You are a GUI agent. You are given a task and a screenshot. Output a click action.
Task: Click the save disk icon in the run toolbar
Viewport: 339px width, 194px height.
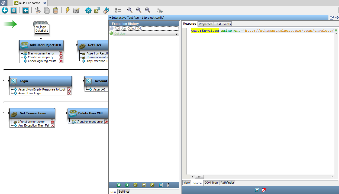(144, 185)
